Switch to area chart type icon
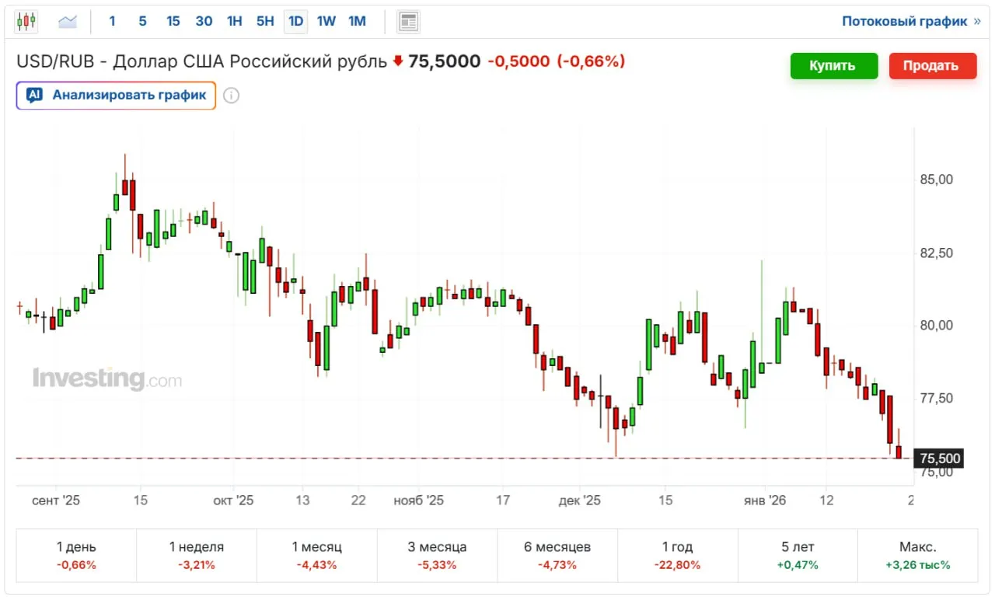Viewport: 995px width, 600px height. pyautogui.click(x=68, y=22)
